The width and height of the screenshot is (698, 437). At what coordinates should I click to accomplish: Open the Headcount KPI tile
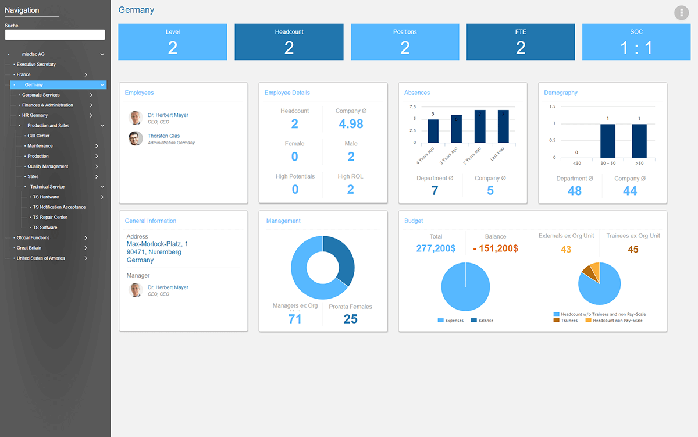click(289, 42)
